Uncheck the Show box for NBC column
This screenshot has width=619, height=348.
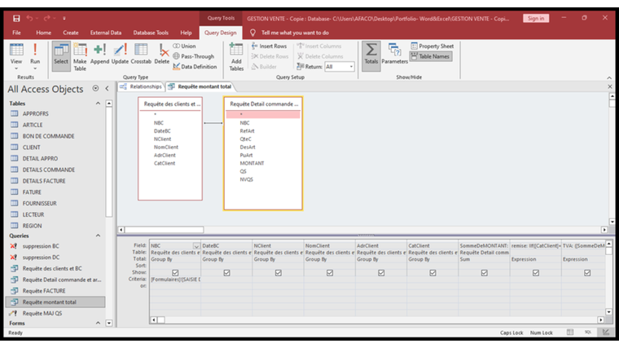[x=174, y=273]
